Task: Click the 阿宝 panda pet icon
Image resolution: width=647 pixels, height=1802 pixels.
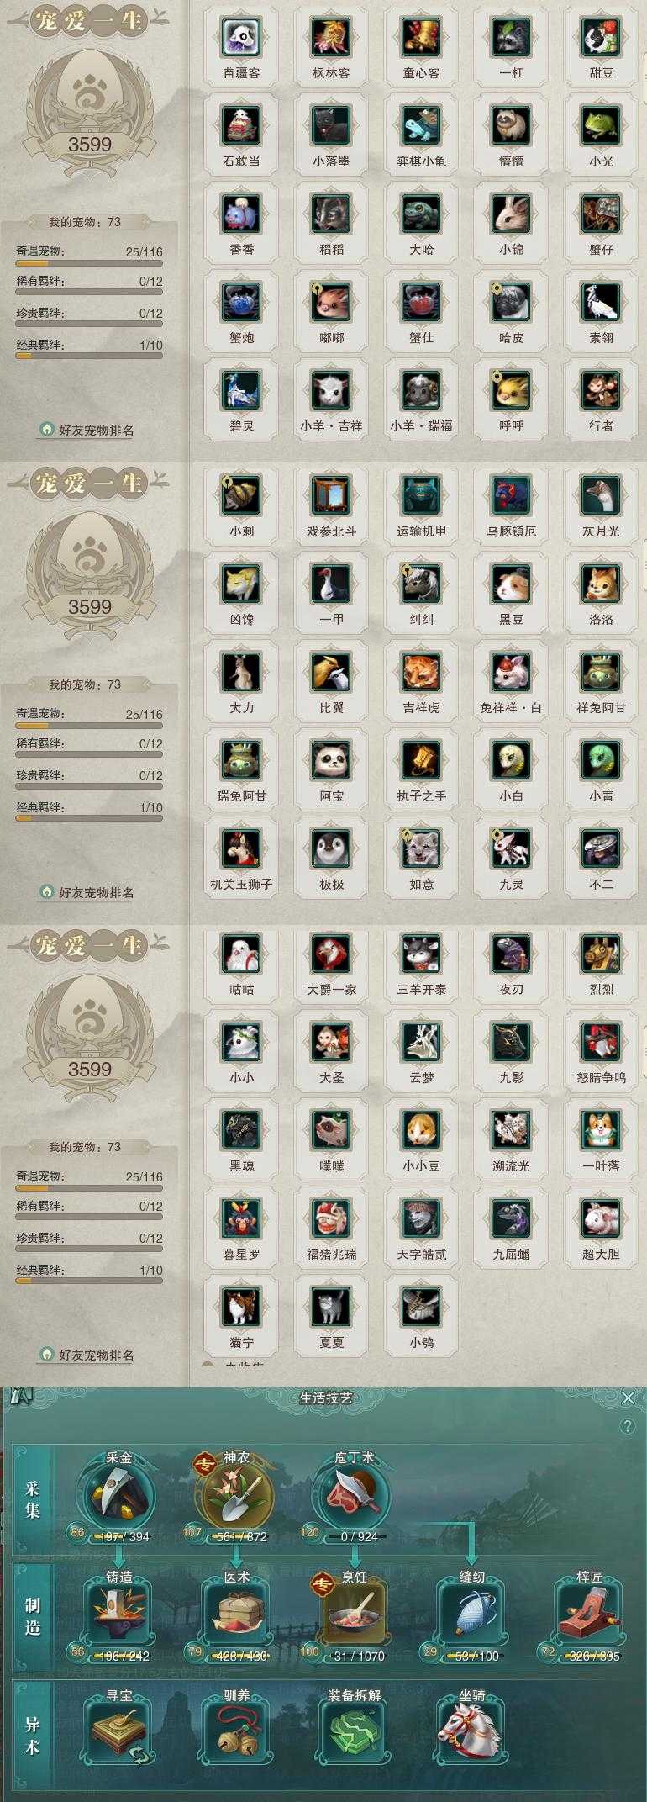Action: [331, 760]
